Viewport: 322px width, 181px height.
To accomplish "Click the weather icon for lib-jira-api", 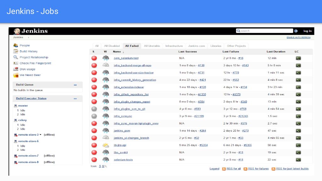I will [x=106, y=145].
